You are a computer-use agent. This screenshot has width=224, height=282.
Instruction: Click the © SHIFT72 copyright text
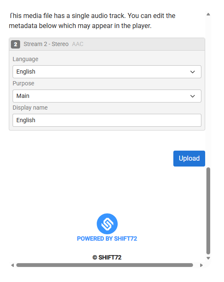coord(107,257)
